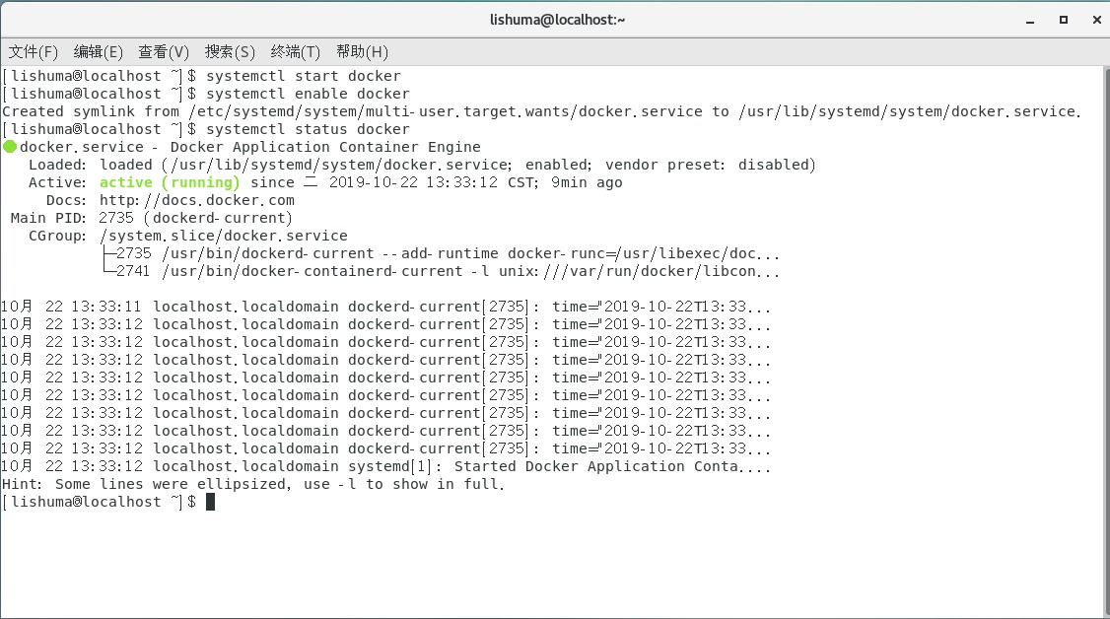1110x619 pixels.
Task: Click the 'systemctl enable docker' command text
Action: click(x=308, y=94)
